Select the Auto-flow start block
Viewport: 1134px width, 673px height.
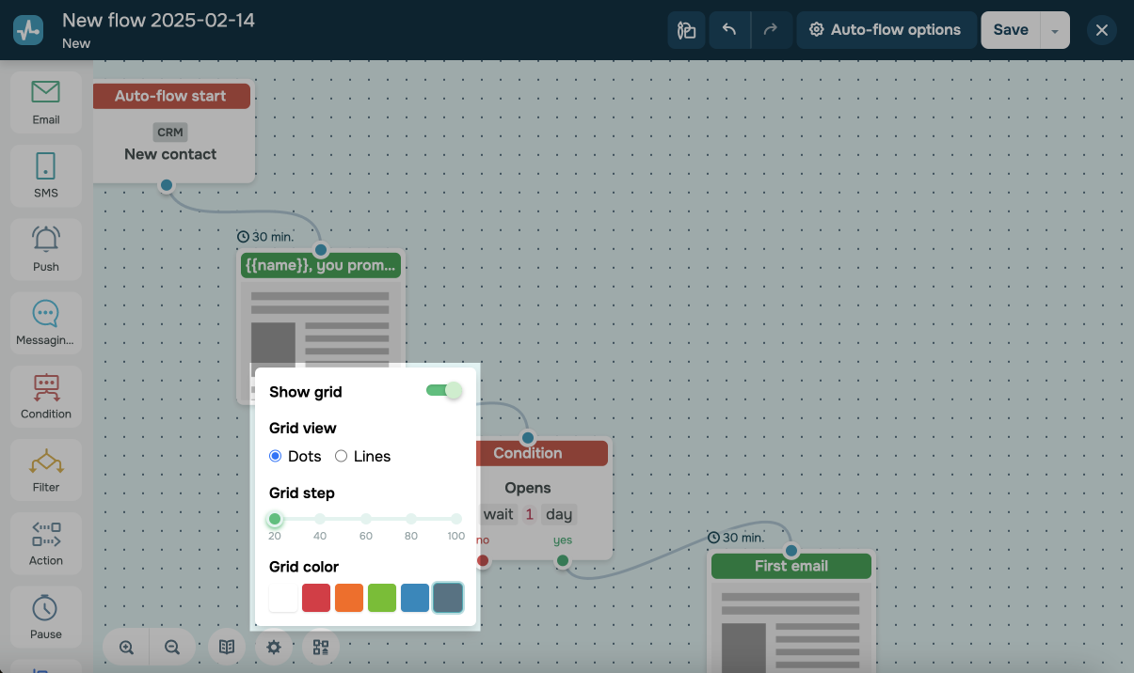tap(171, 132)
